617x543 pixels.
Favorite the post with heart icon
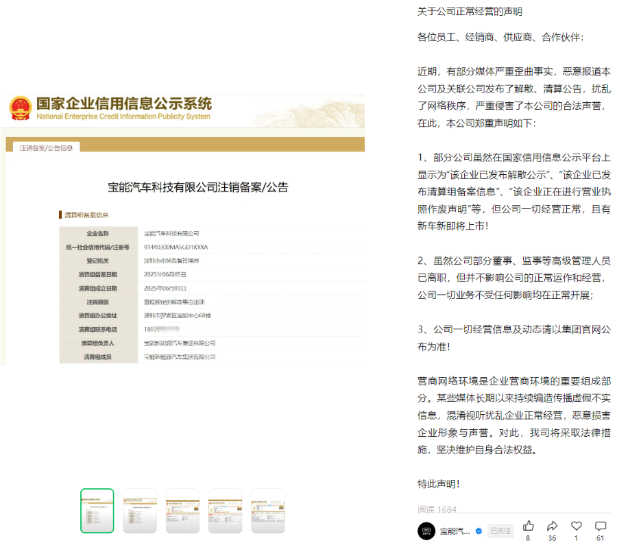577,526
